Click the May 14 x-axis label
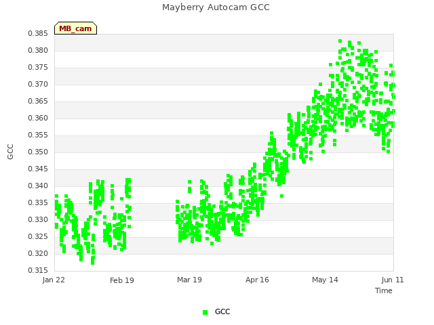Screen dimensions: 434x325 [x=325, y=280]
